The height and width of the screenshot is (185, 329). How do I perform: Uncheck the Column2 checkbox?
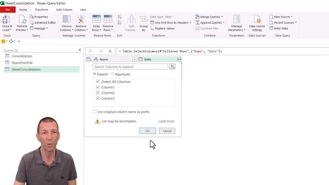tap(98, 92)
